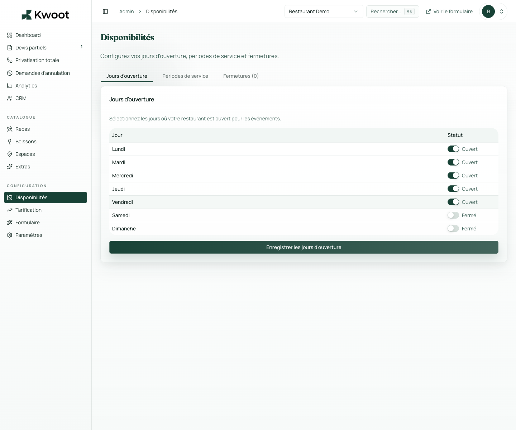This screenshot has height=430, width=516.
Task: Go to Tarification settings
Action: pyautogui.click(x=46, y=210)
